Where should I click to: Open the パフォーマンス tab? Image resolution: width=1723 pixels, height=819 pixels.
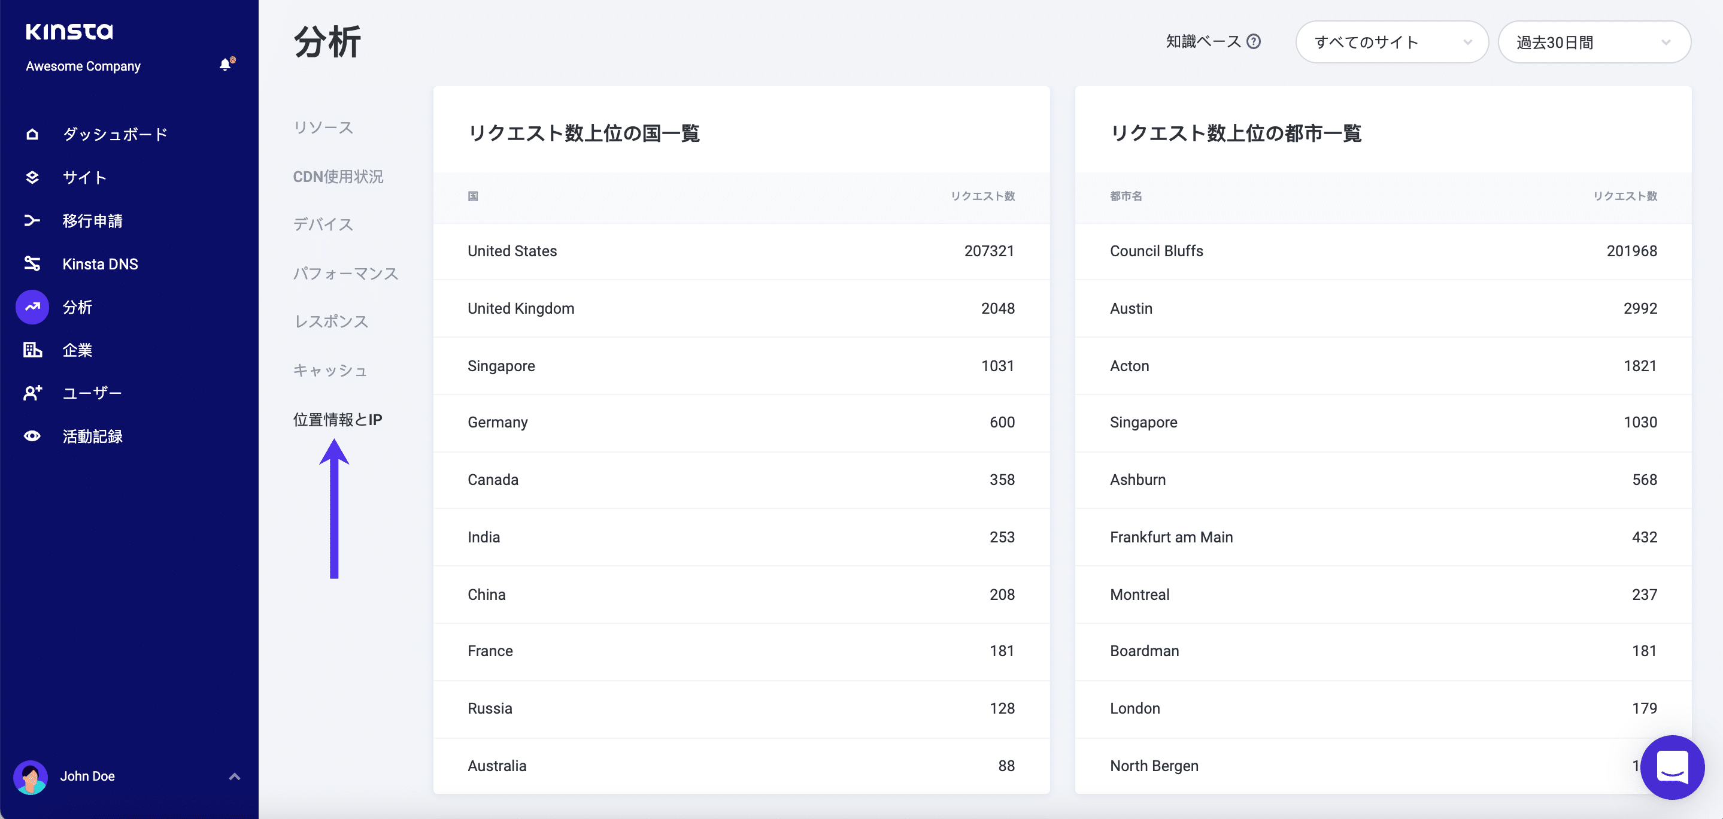[345, 273]
